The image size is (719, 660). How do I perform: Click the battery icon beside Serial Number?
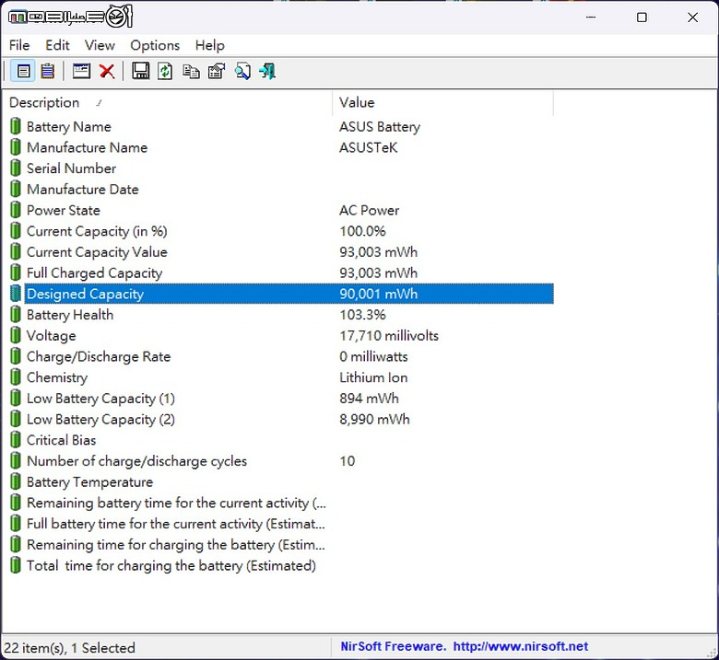16,168
